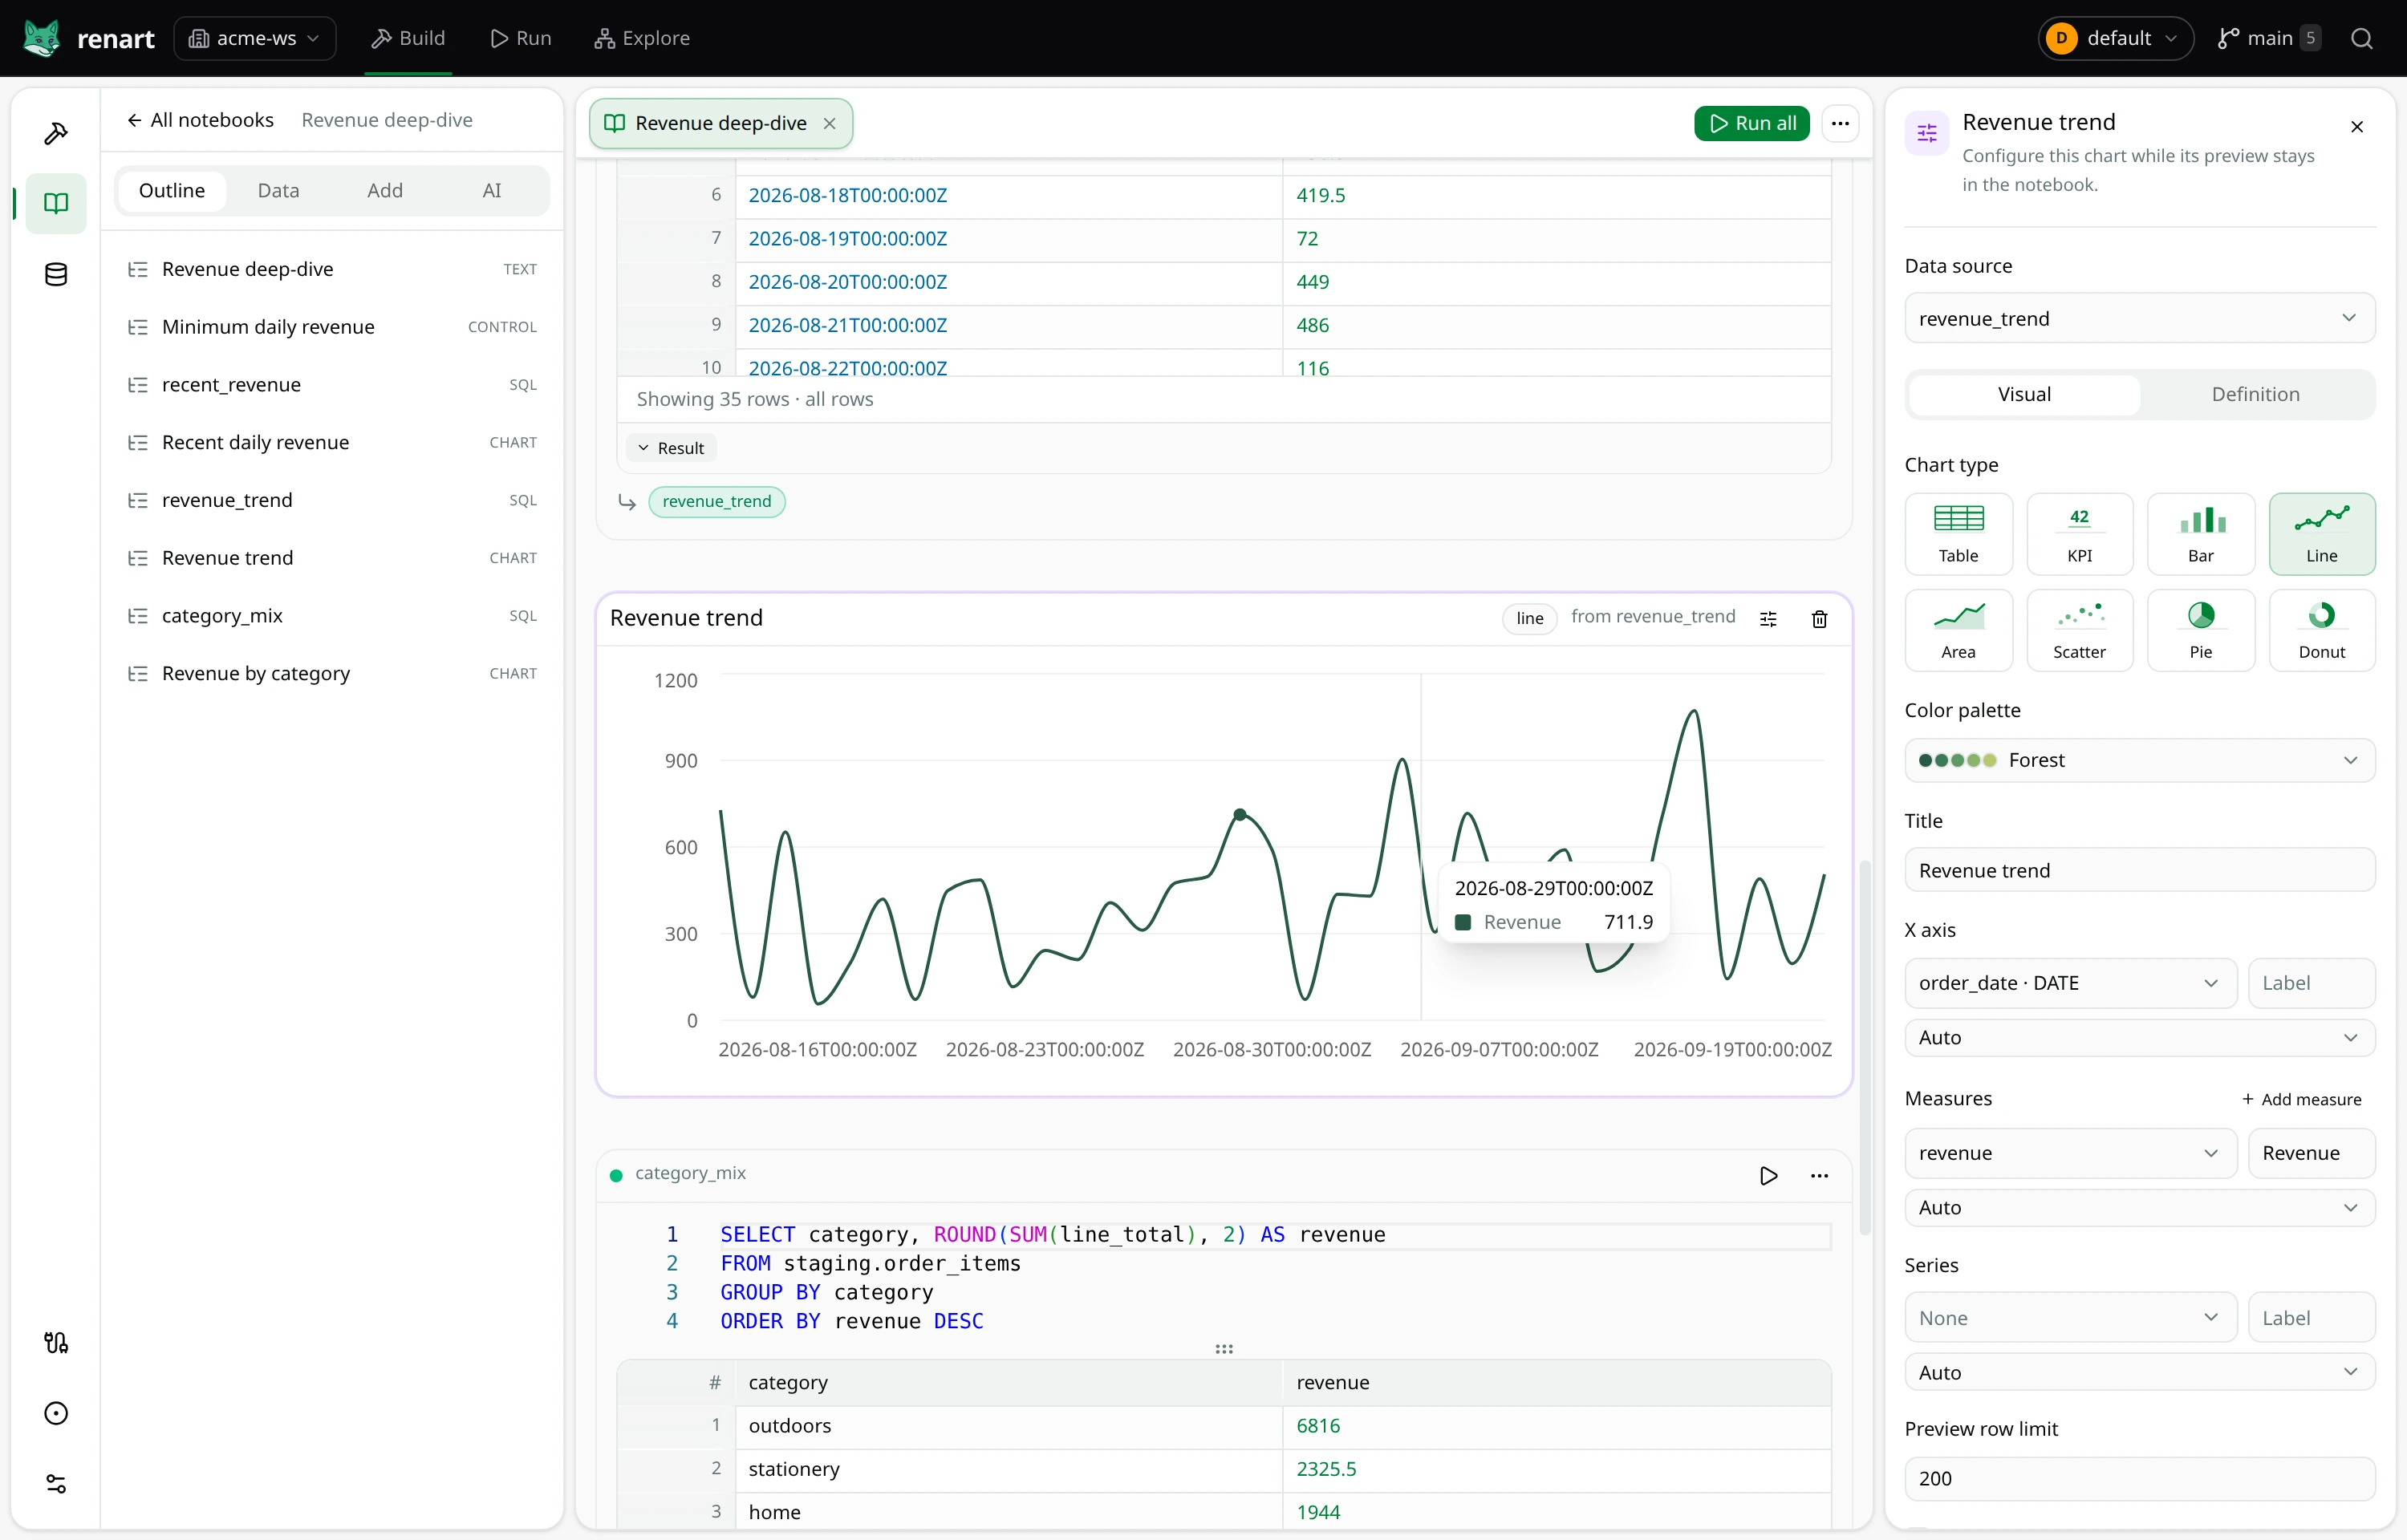Open category_mix cell more options
This screenshot has width=2407, height=1540.
click(1819, 1176)
